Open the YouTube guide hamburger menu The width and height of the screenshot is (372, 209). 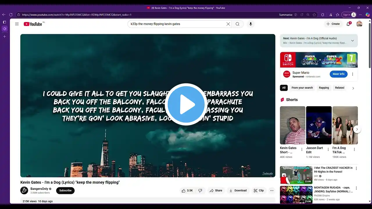click(x=17, y=24)
